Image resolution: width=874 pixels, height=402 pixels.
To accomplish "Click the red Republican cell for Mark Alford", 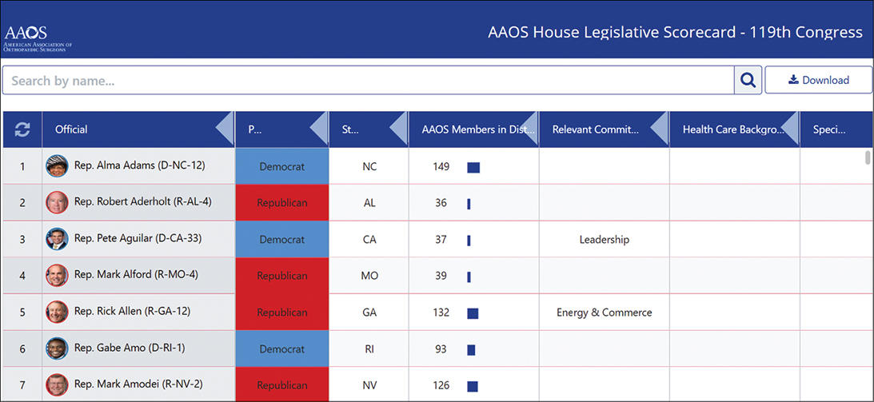I will point(281,276).
